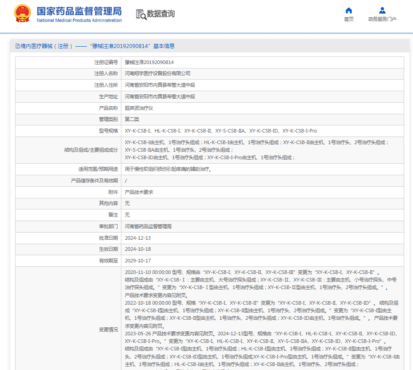The width and height of the screenshot is (413, 370).
Task: Click the 注册证编号 label cell
Action: click(68, 62)
